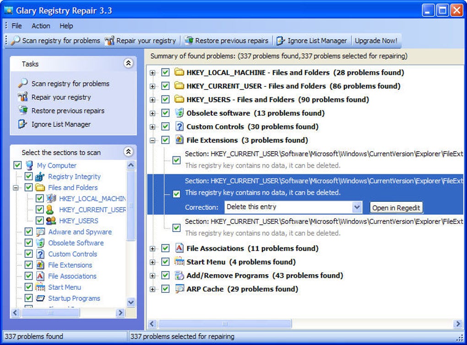The width and height of the screenshot is (467, 345).
Task: Click the HKEY_USERS icon in sections tree
Action: coord(51,221)
